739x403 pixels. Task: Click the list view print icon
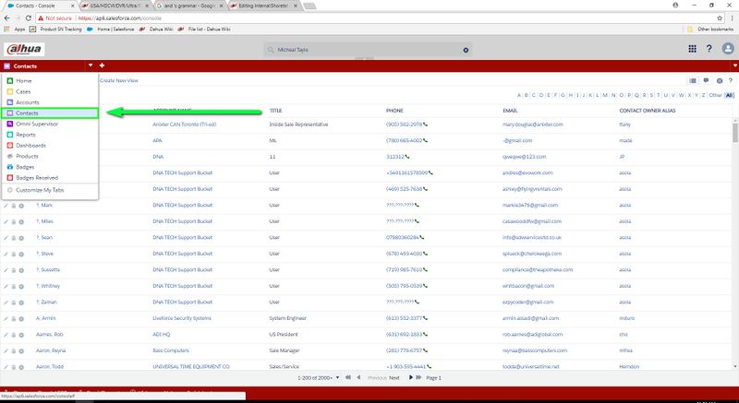(x=720, y=81)
